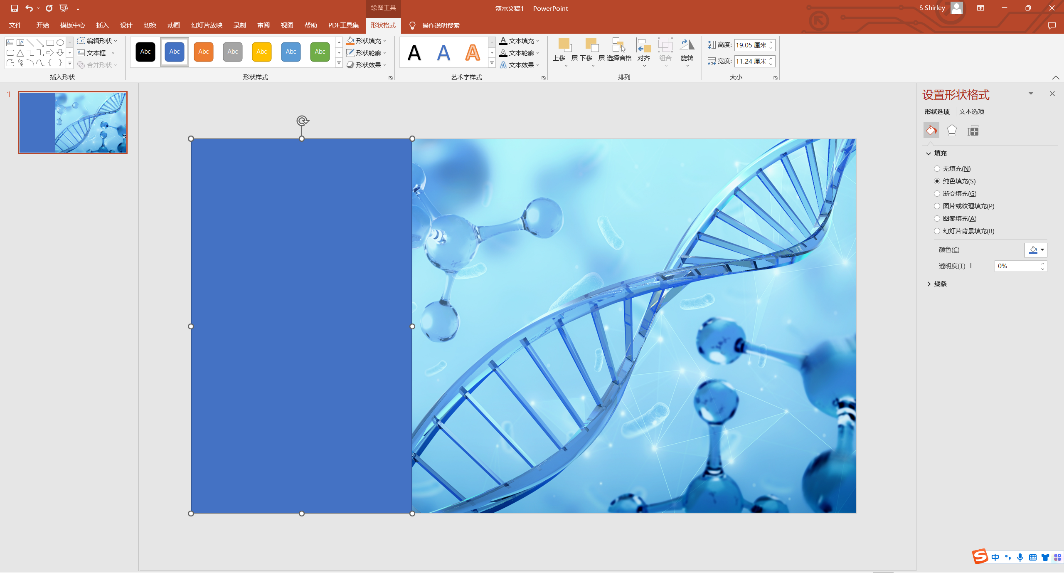Select No fill (无填充) radio button
Screen dimensions: 1064x573
tap(937, 169)
